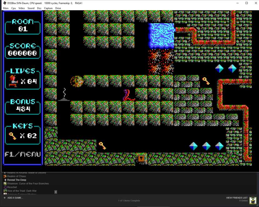Click the cobweb block under the water
This screenshot has width=259, height=207.
tap(161, 62)
